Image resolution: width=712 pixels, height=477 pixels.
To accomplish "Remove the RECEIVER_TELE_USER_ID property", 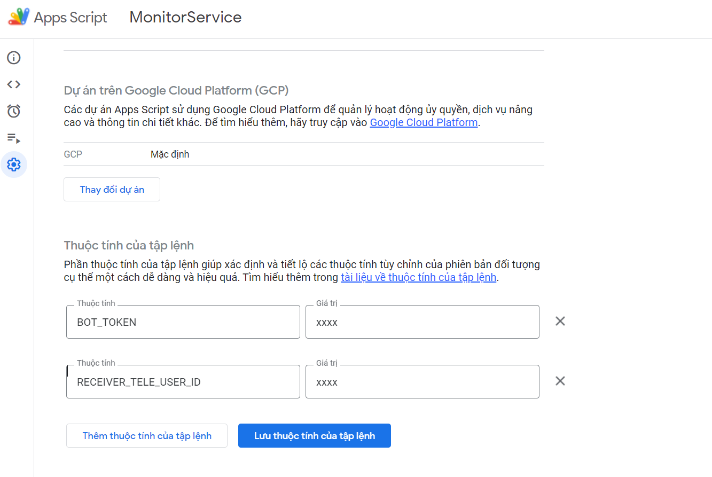I will 560,381.
